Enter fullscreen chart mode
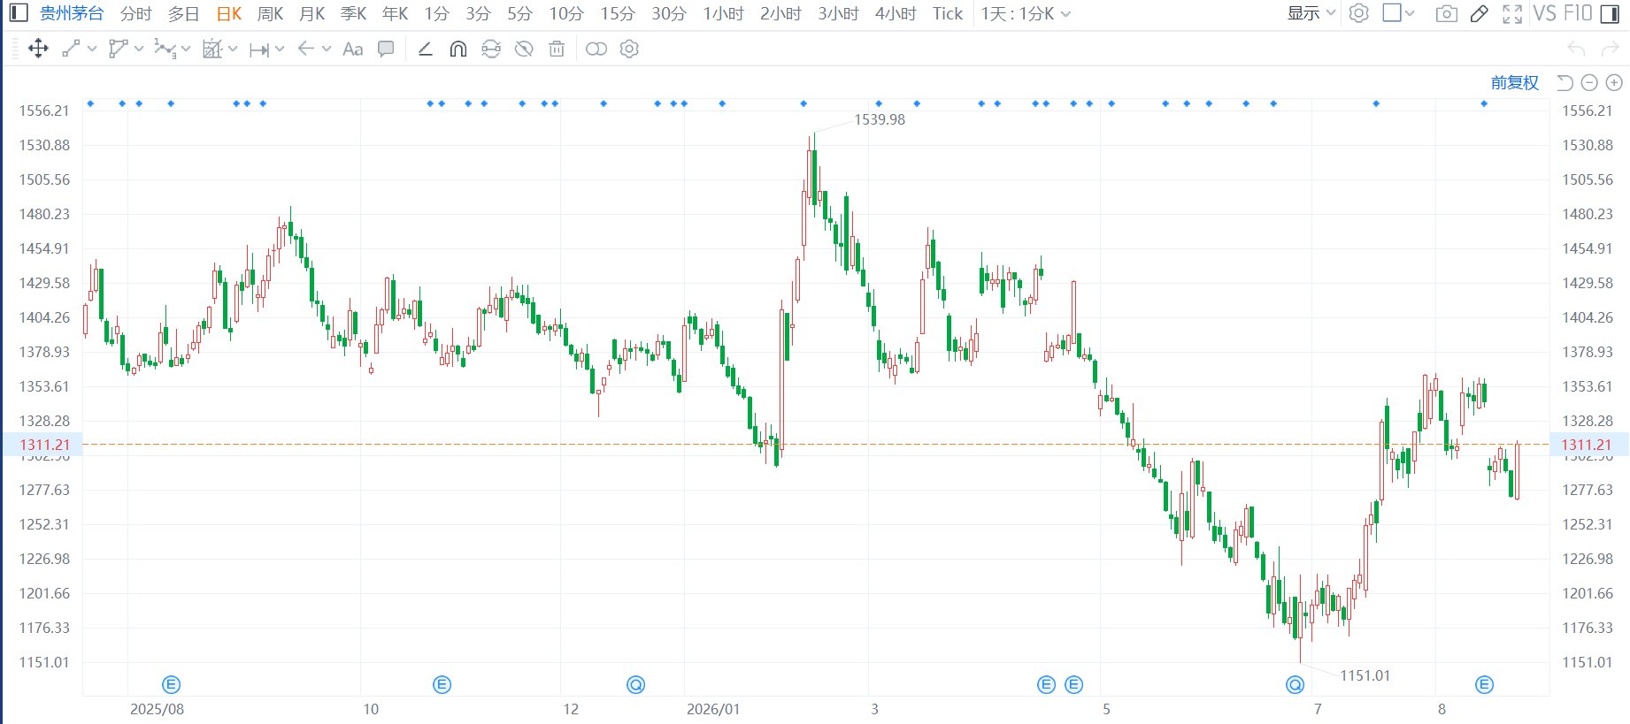Viewport: 1630px width, 724px height. click(1512, 14)
